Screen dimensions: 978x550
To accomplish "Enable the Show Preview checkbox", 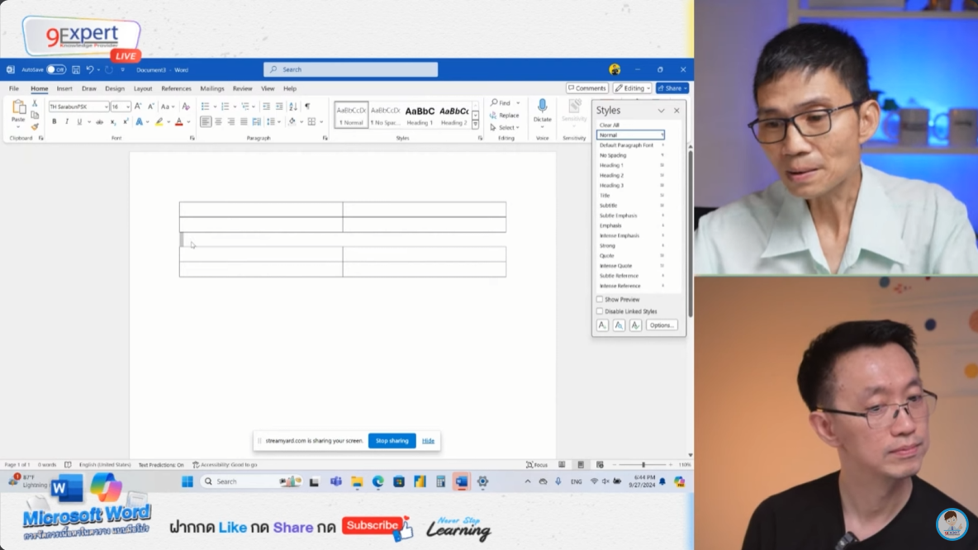I will click(600, 300).
